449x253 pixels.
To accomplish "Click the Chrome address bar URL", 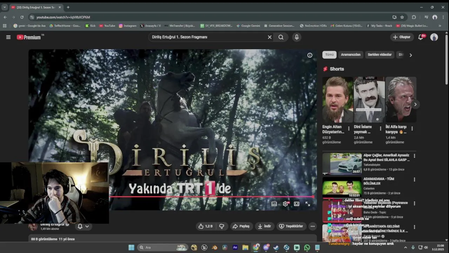I will [63, 17].
